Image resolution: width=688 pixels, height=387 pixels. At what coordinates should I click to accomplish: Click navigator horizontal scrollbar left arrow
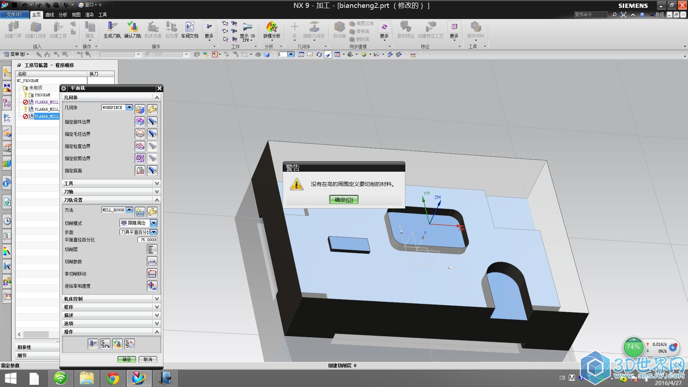19,334
